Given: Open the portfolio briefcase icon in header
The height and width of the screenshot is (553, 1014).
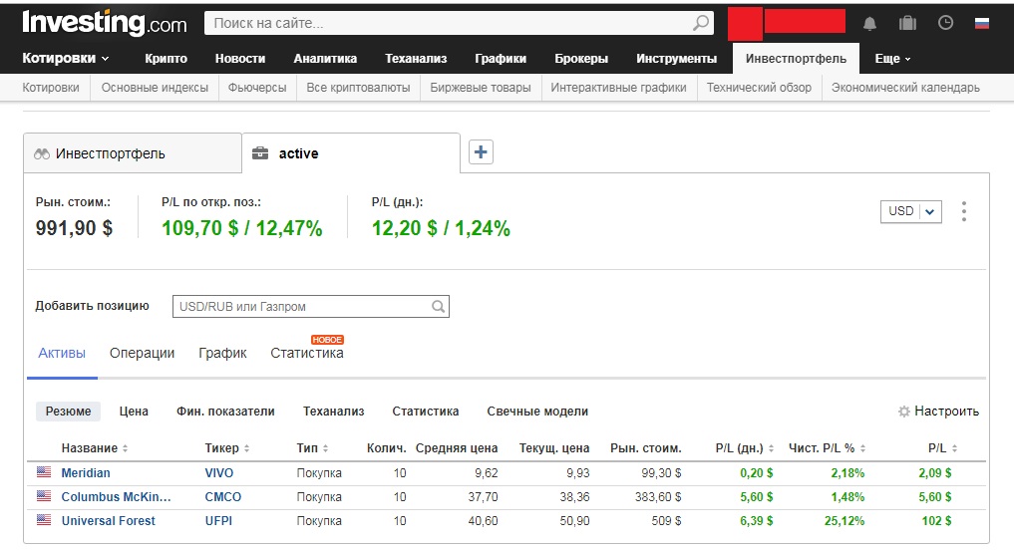Looking at the screenshot, I should coord(907,23).
